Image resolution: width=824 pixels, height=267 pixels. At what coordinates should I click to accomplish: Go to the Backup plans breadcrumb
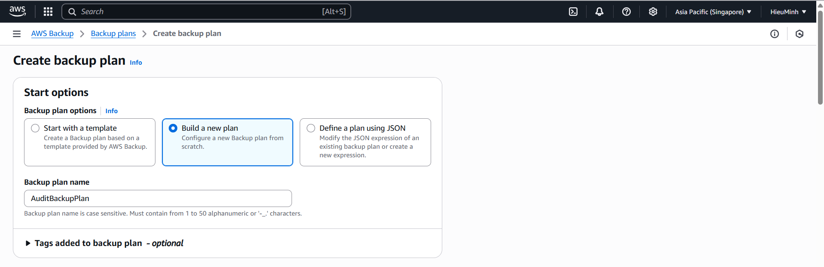tap(113, 33)
